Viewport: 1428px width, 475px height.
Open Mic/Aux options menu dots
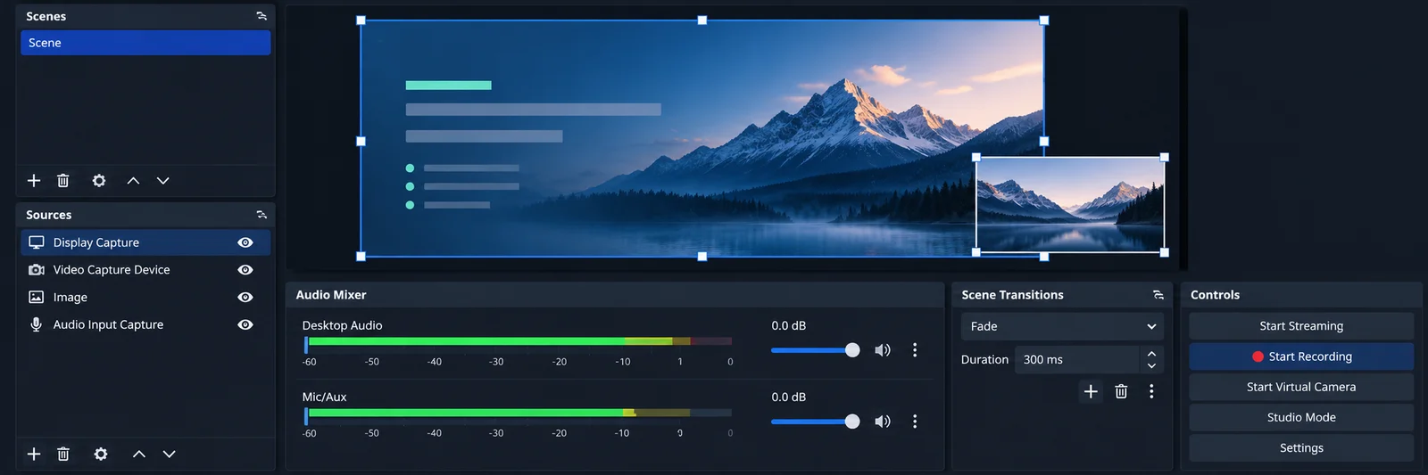(915, 422)
